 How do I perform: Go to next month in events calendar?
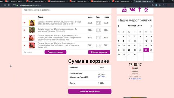[151, 26]
